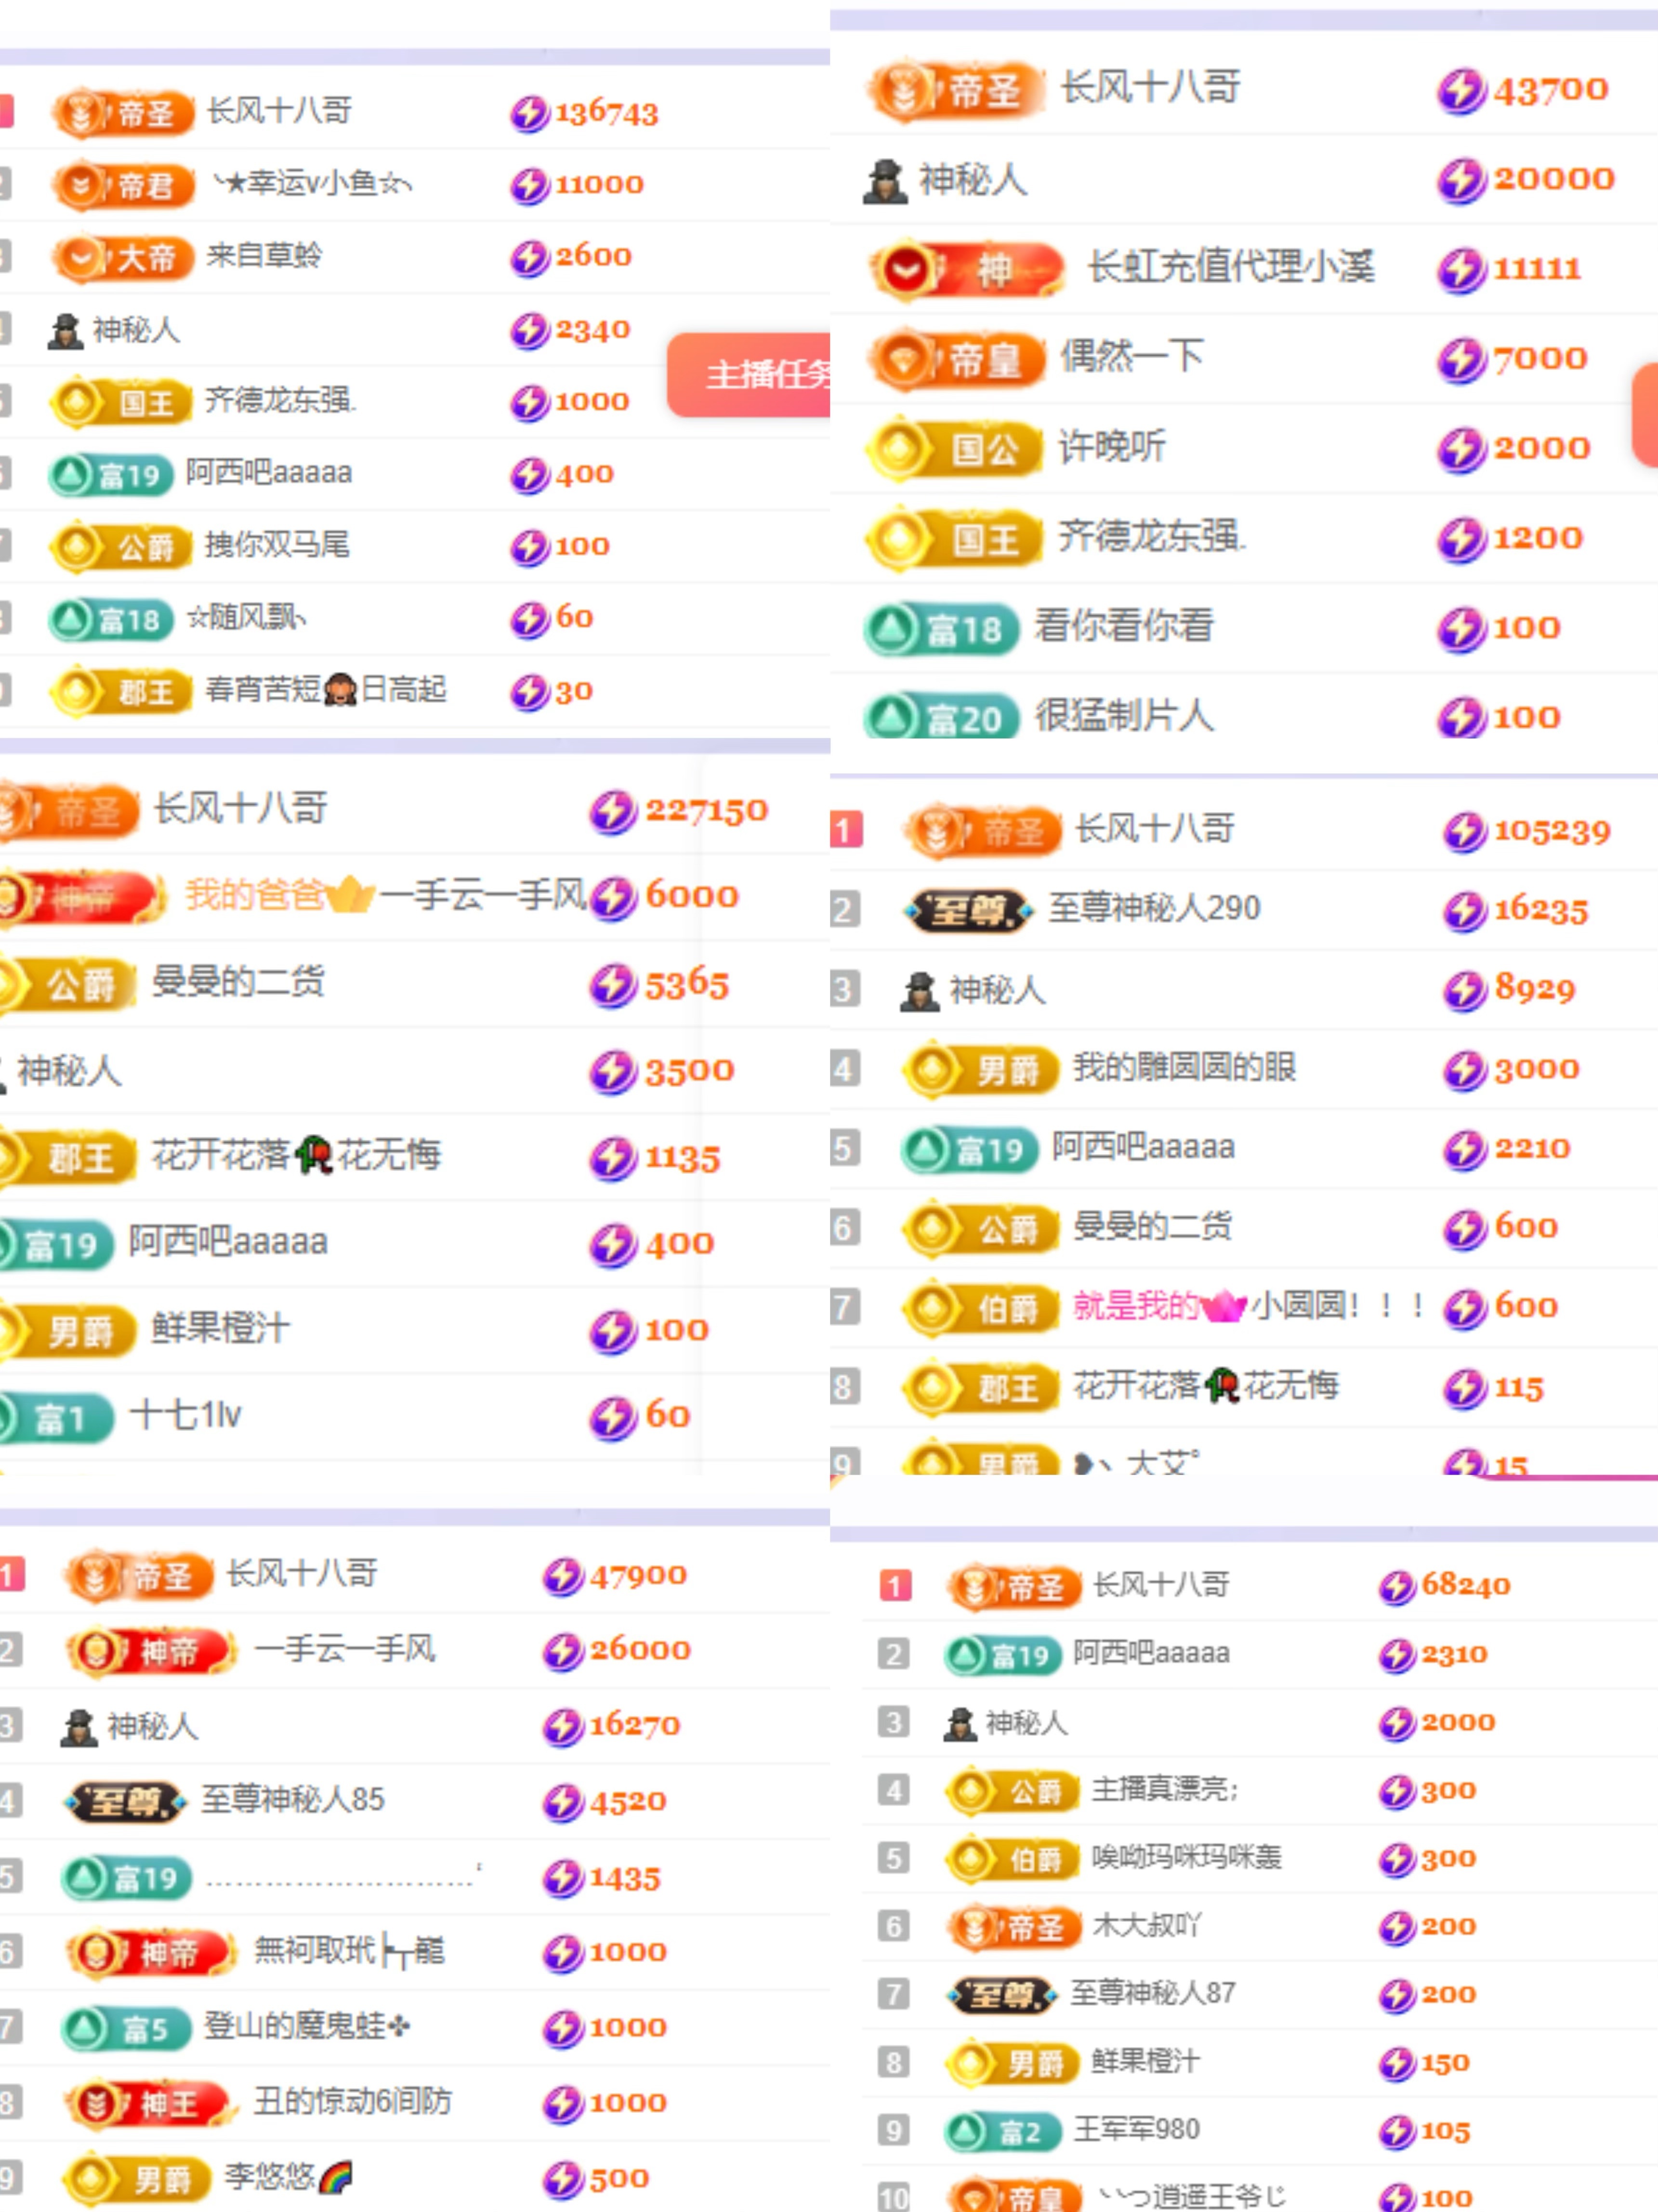Select the username 很猛制片人
The height and width of the screenshot is (2212, 1658).
coord(1124,716)
